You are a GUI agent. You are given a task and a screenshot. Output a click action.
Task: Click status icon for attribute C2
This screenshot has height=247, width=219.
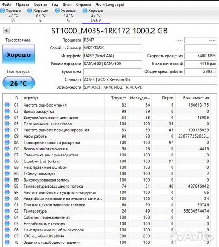point(7,211)
